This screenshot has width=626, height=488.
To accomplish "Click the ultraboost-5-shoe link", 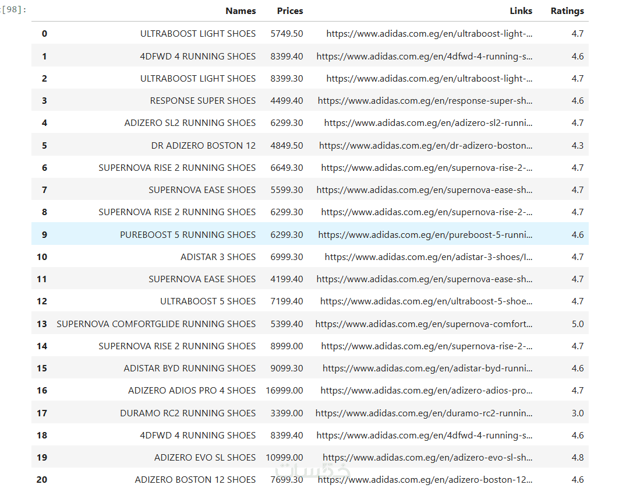I will pos(426,301).
